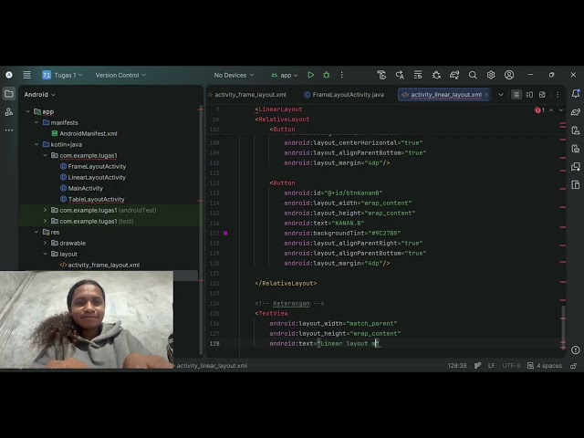This screenshot has width=584, height=438.
Task: Show more tool windows ellipsis icon
Action: click(x=9, y=130)
